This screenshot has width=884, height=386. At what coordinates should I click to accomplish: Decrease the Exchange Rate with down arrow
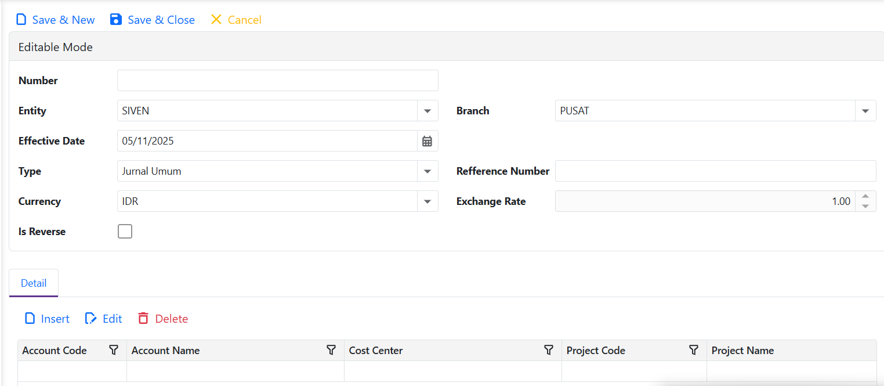(865, 207)
